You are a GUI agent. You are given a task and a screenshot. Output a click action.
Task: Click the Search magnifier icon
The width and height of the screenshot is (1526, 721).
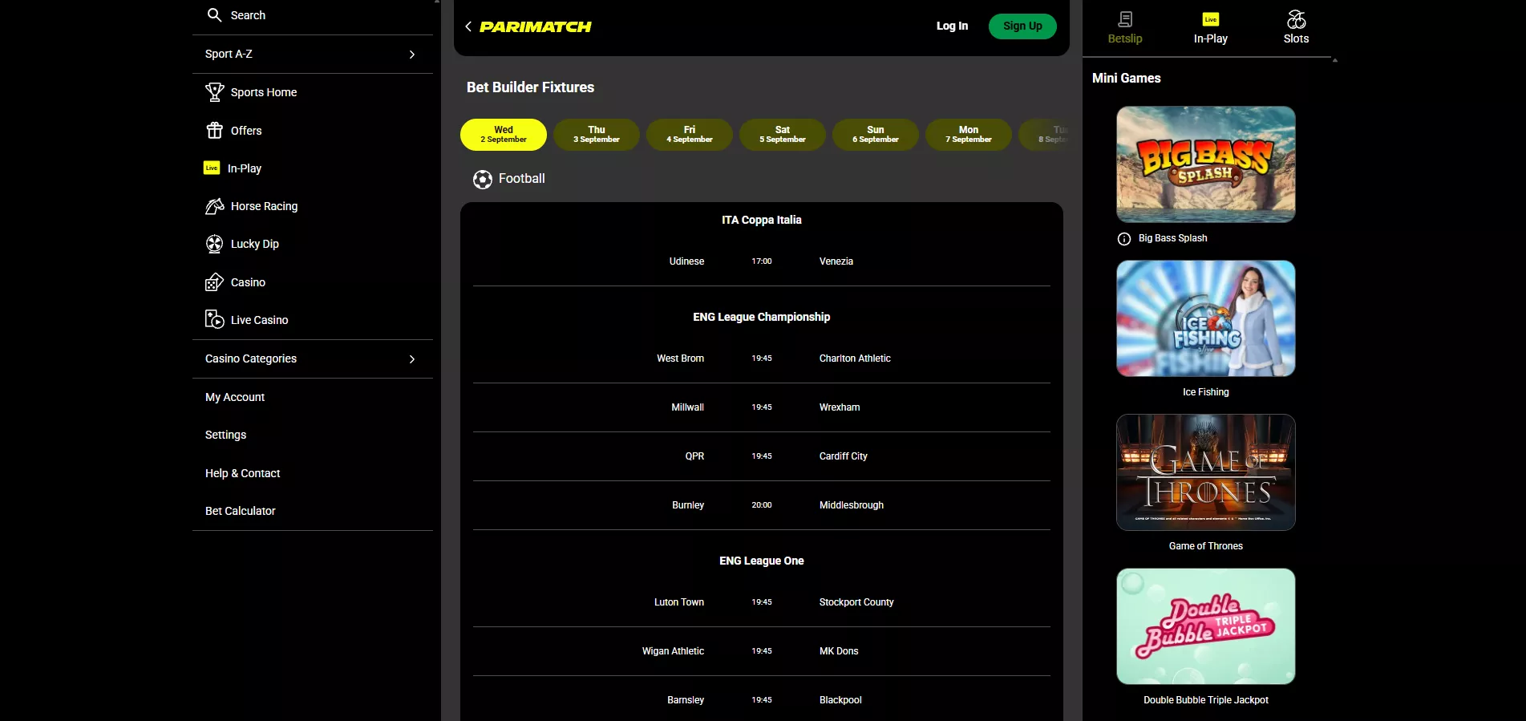pos(214,14)
